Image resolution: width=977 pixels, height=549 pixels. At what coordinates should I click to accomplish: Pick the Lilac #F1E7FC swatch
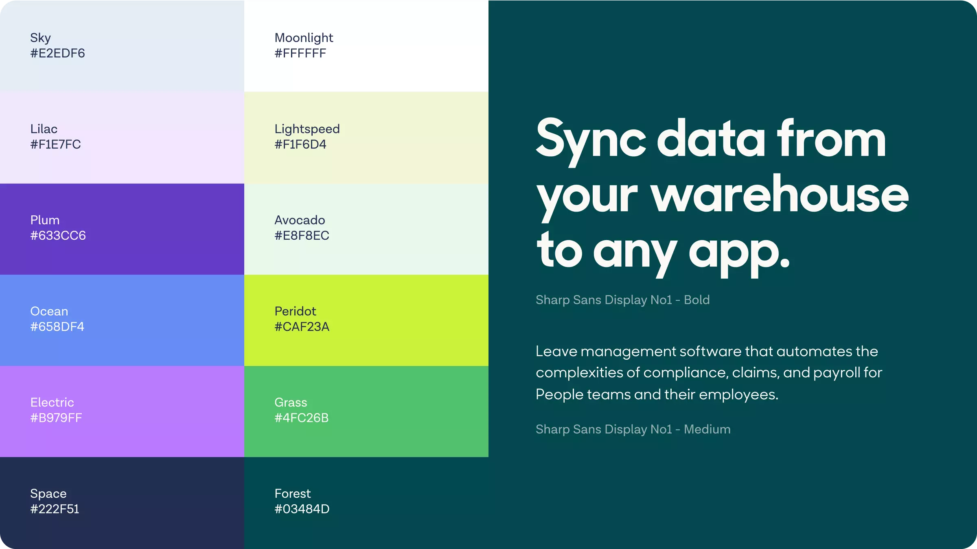pos(122,138)
